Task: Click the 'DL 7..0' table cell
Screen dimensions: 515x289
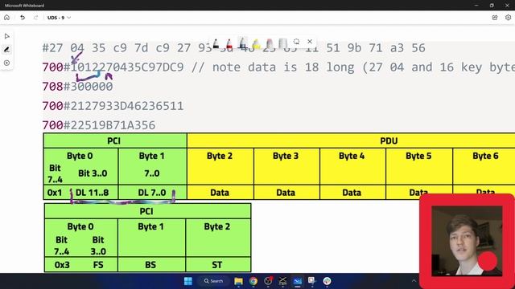Action: [x=152, y=193]
